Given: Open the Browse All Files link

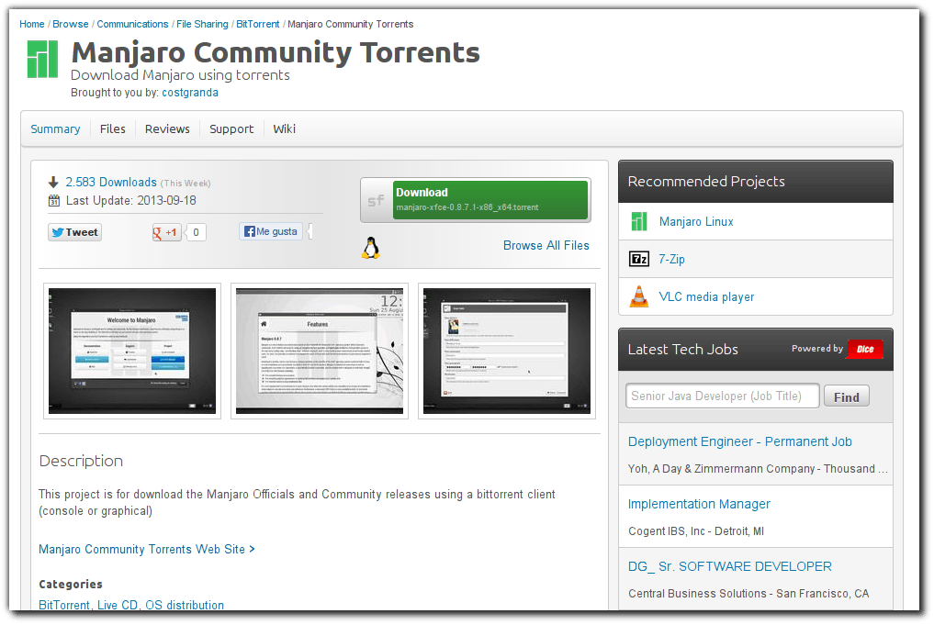Looking at the screenshot, I should [546, 245].
